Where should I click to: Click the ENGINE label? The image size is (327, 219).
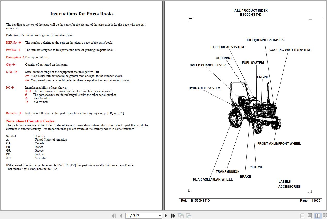263,77
